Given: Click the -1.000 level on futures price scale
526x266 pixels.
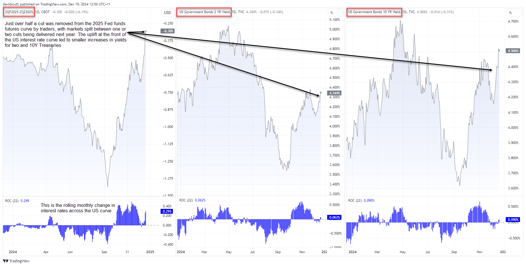Looking at the screenshot, I should tap(168, 127).
